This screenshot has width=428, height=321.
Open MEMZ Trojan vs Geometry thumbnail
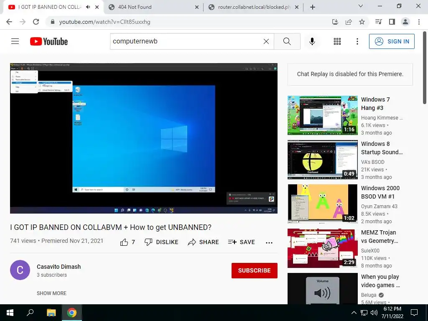pos(322,248)
